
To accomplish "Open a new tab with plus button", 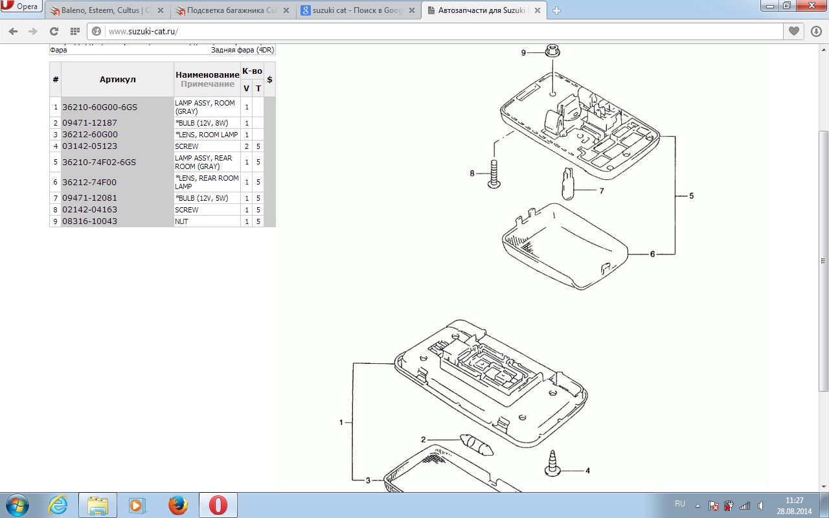I will pyautogui.click(x=556, y=11).
